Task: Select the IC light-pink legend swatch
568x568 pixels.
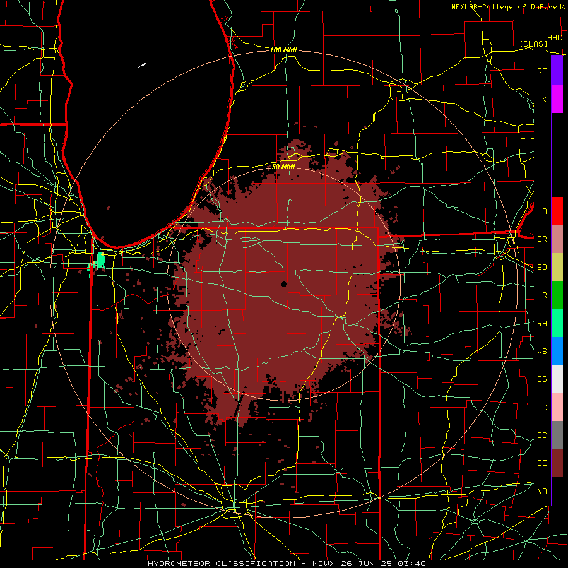Action: pyautogui.click(x=557, y=407)
